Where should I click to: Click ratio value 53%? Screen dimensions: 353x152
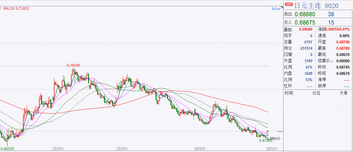309,80
